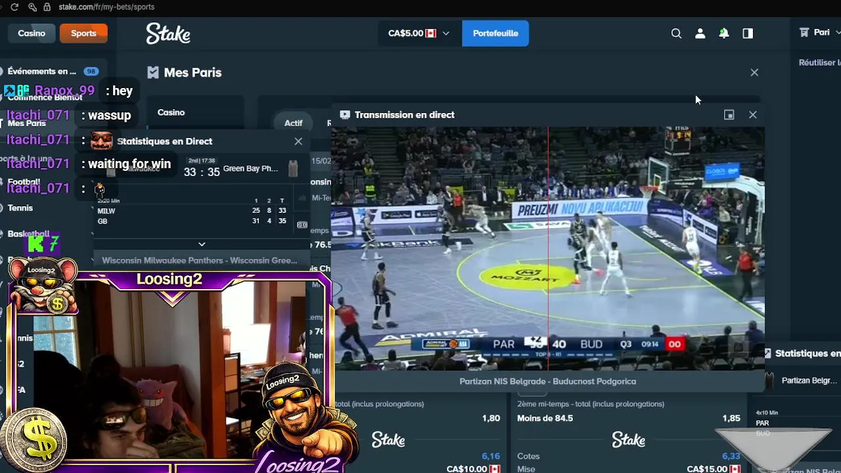
Task: Click the 6,16 total odds
Action: tap(491, 456)
